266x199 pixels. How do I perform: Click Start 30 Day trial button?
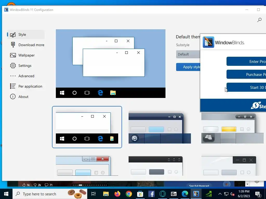click(x=246, y=87)
